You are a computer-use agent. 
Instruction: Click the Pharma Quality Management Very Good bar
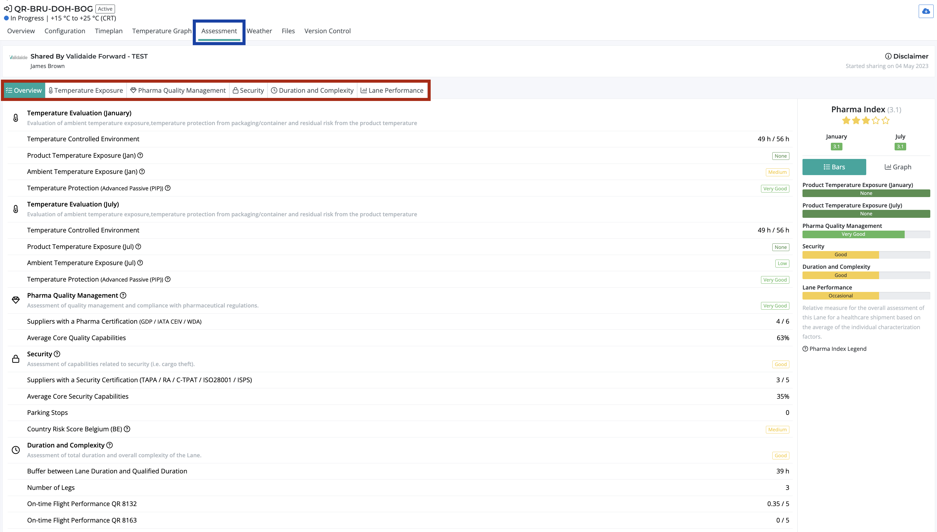click(853, 234)
